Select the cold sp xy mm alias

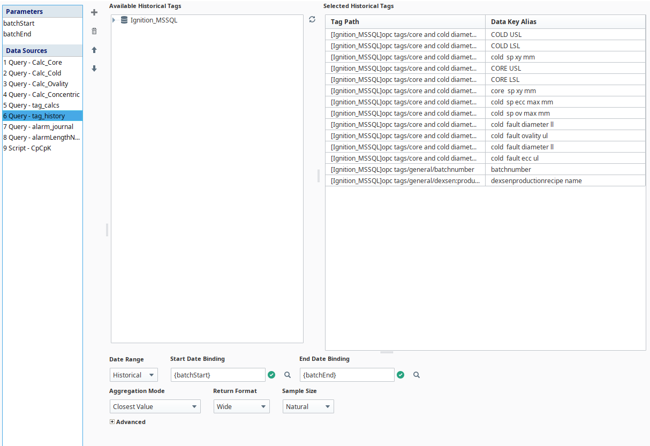coord(565,57)
